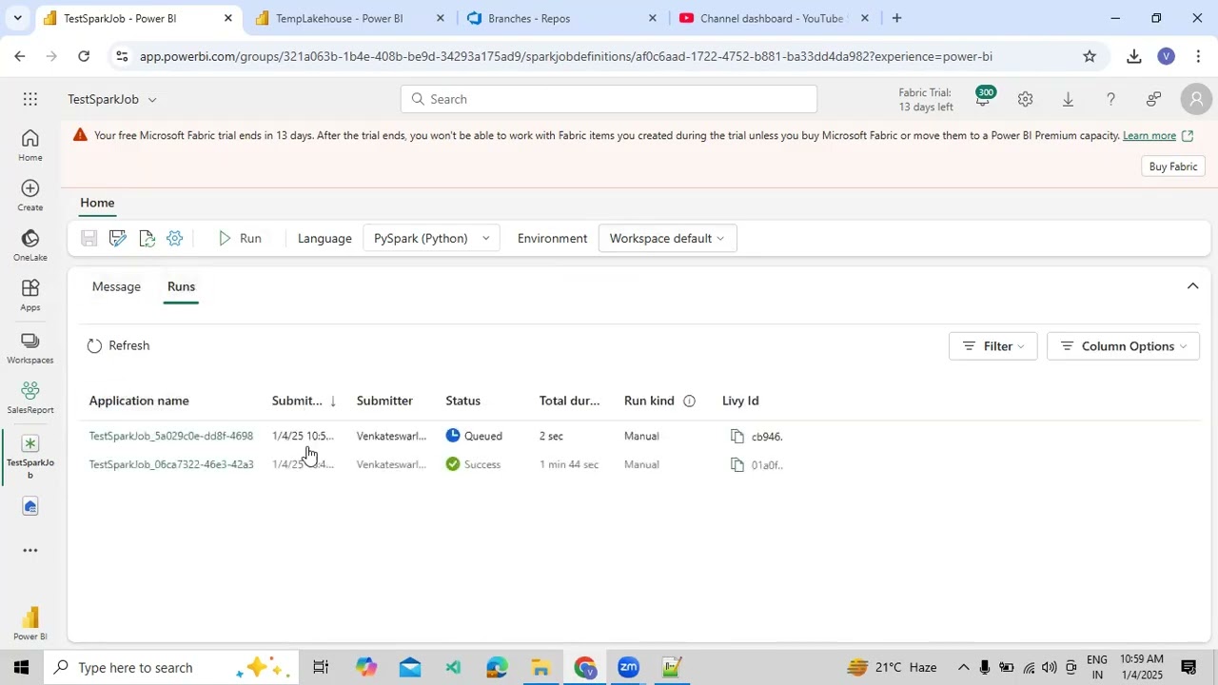The height and width of the screenshot is (685, 1218).
Task: Bookmark this page with star icon
Action: [x=1090, y=56]
